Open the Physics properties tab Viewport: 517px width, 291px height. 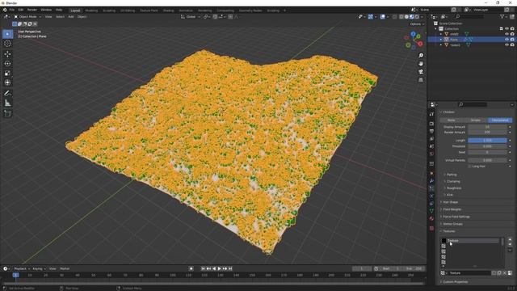[x=431, y=196]
